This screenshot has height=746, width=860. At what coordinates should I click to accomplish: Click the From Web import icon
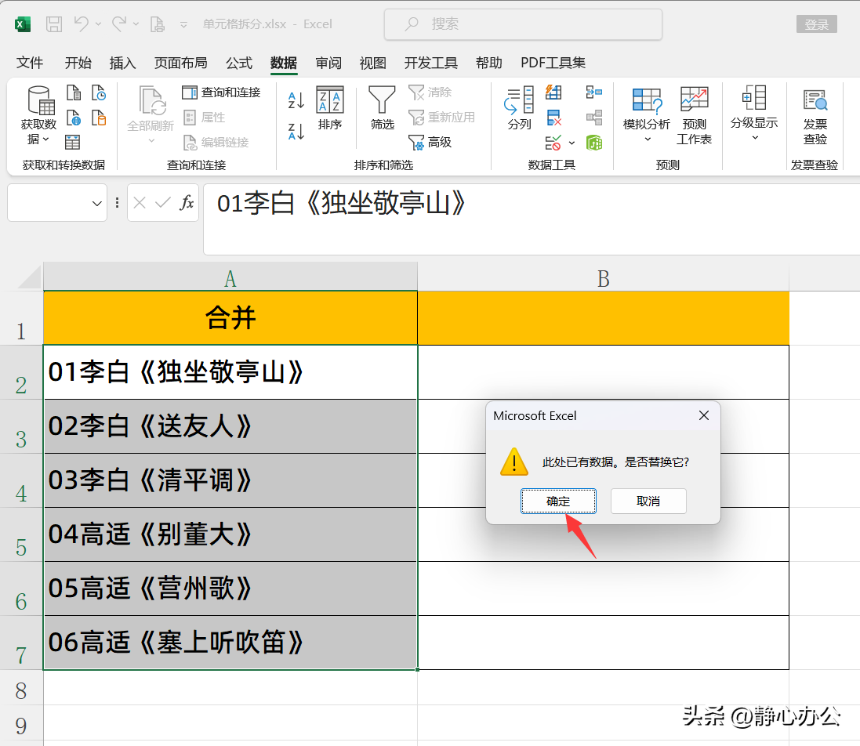[74, 118]
